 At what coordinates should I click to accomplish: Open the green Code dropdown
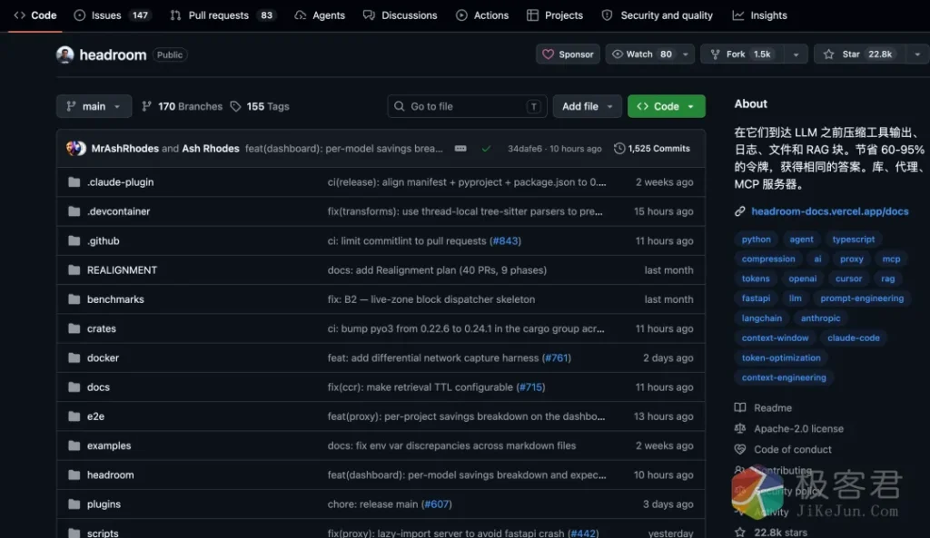click(x=666, y=106)
